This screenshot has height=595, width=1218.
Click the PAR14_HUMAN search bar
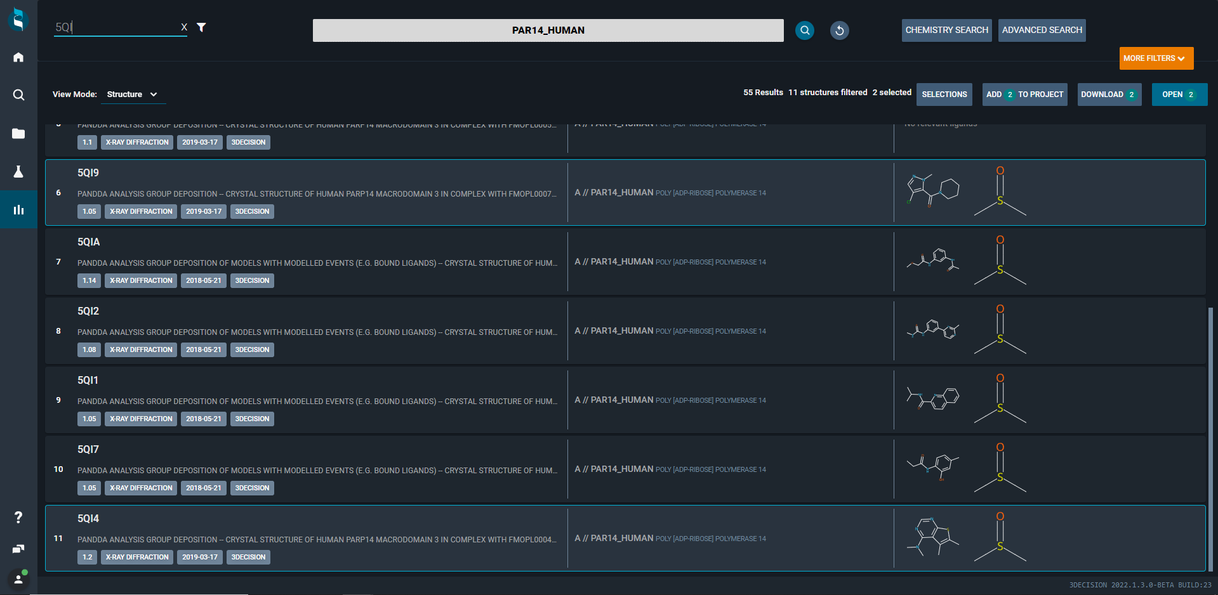[x=548, y=30]
